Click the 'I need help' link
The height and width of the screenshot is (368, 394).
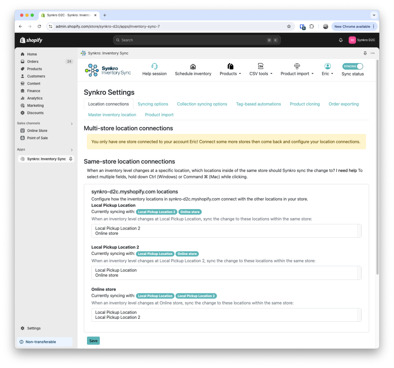click(346, 170)
